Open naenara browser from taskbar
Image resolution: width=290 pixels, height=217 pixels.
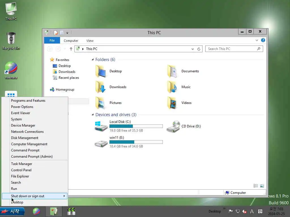click(x=37, y=211)
